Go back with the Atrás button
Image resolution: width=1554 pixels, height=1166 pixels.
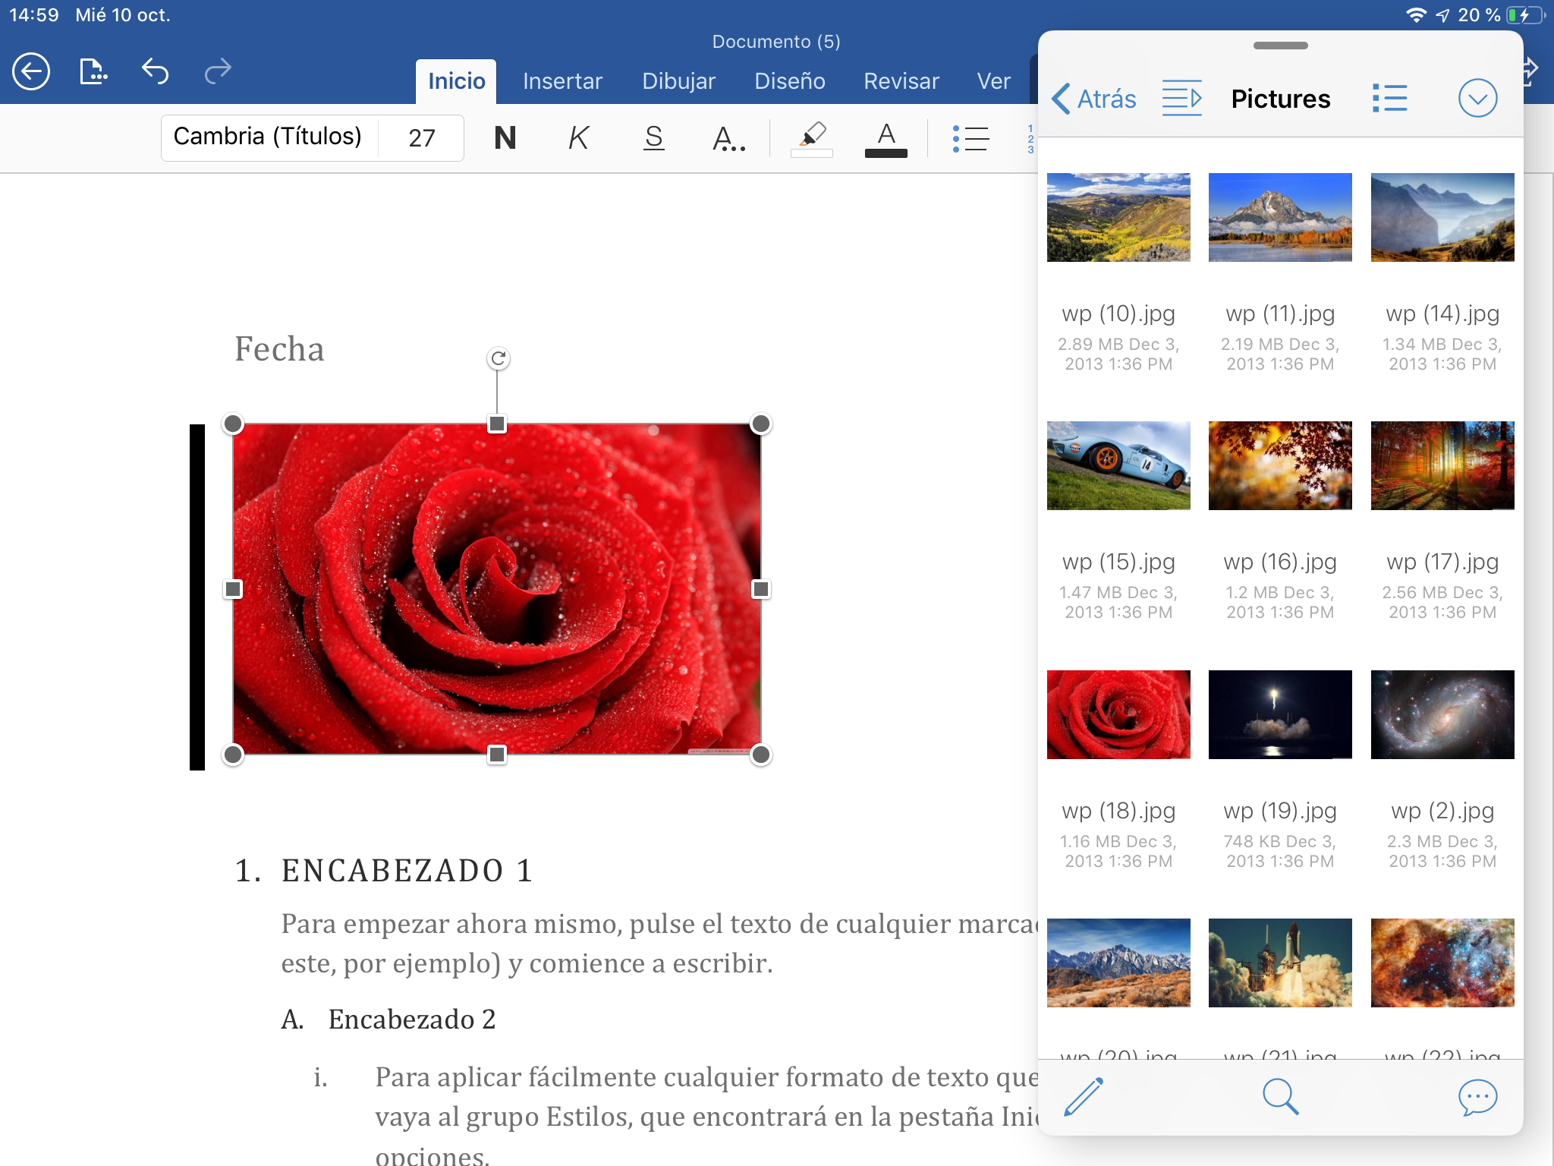tap(1094, 99)
